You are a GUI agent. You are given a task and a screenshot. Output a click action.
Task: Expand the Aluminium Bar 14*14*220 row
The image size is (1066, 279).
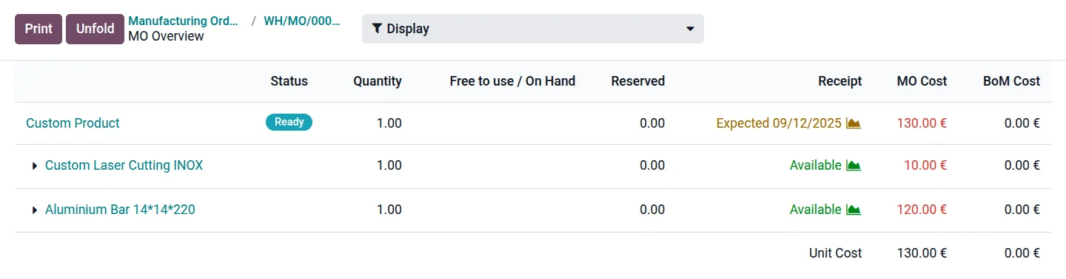click(x=35, y=210)
